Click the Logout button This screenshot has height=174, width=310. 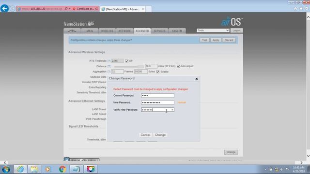pyautogui.click(x=236, y=30)
